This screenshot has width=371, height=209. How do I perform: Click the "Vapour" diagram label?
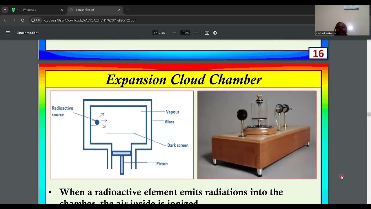tap(172, 112)
